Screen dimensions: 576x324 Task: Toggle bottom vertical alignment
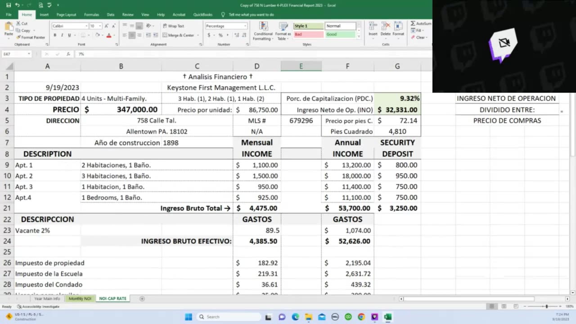click(139, 26)
